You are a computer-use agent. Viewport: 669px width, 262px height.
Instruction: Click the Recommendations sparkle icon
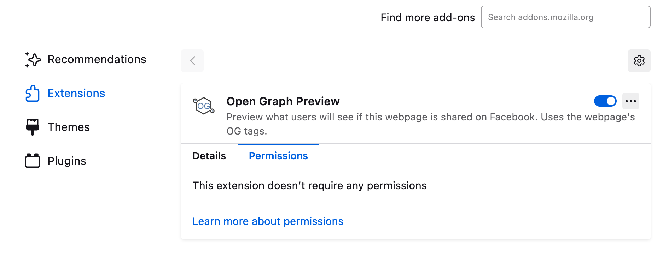point(33,60)
